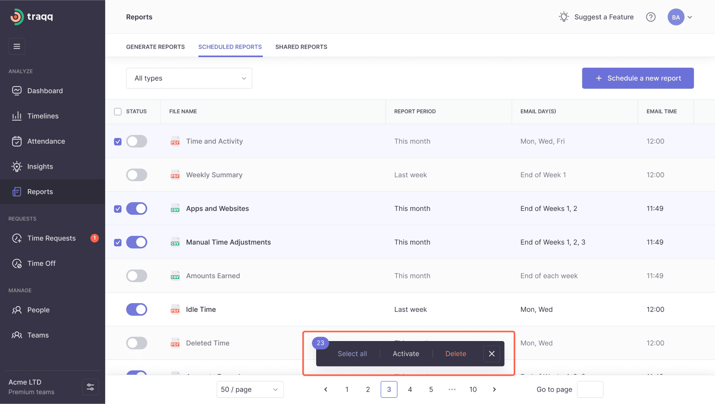The height and width of the screenshot is (404, 715).
Task: Click PDF icon for Time and Activity
Action: (x=175, y=141)
